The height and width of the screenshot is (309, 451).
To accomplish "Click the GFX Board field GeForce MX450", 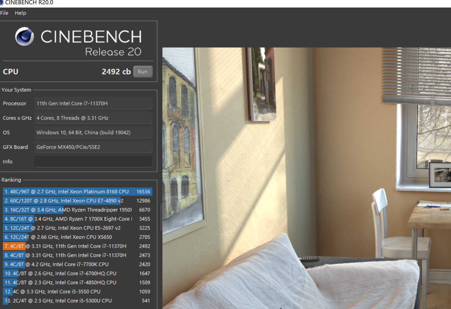I will tap(93, 147).
